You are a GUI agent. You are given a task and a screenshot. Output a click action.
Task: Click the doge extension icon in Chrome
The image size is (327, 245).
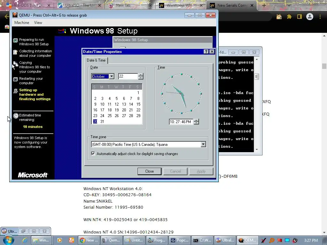click(x=279, y=17)
